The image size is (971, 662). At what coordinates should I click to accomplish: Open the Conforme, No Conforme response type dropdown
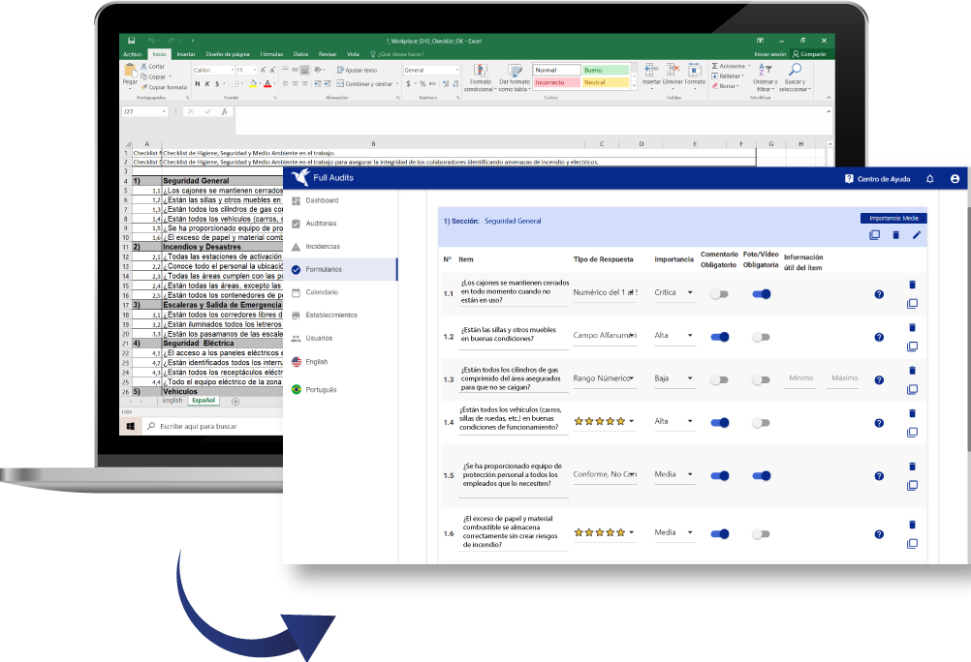(605, 474)
